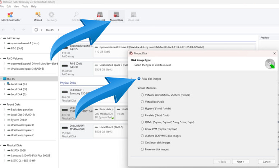Click the Recovery toolbar icon

(x=52, y=17)
